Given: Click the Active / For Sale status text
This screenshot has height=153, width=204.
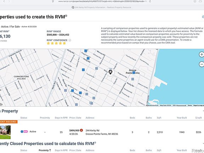Looking at the screenshot, I should tap(10, 27).
